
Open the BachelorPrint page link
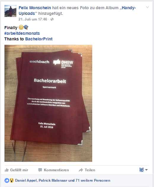point(39,39)
